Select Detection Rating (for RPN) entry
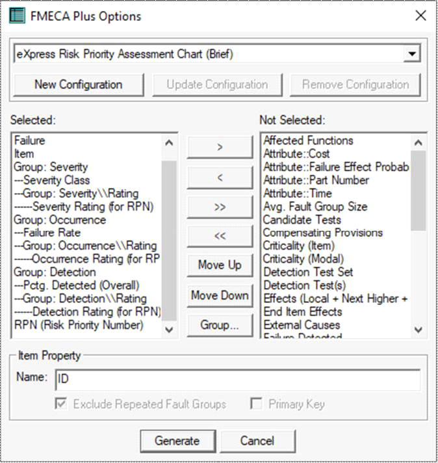 pyautogui.click(x=87, y=312)
